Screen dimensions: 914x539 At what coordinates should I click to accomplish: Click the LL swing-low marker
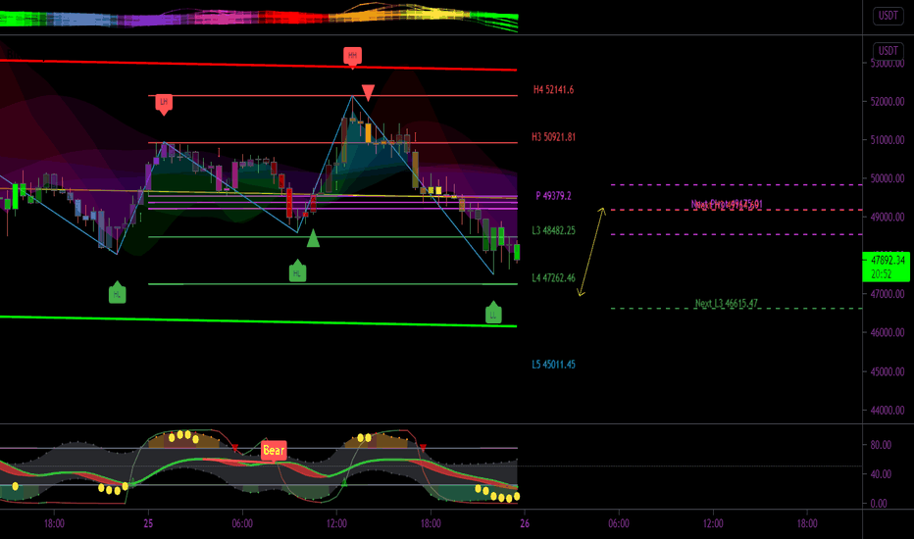[x=493, y=314]
